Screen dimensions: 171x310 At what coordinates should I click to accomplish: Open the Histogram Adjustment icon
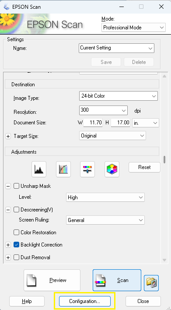(39, 169)
